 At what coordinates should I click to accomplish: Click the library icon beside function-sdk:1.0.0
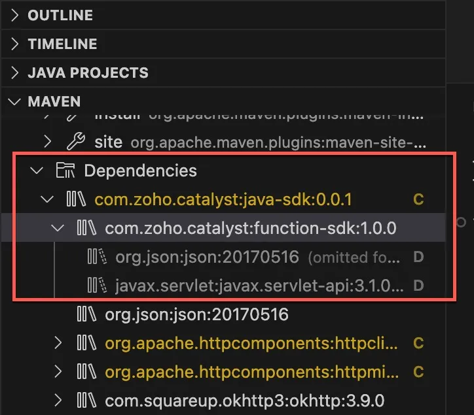pyautogui.click(x=87, y=228)
